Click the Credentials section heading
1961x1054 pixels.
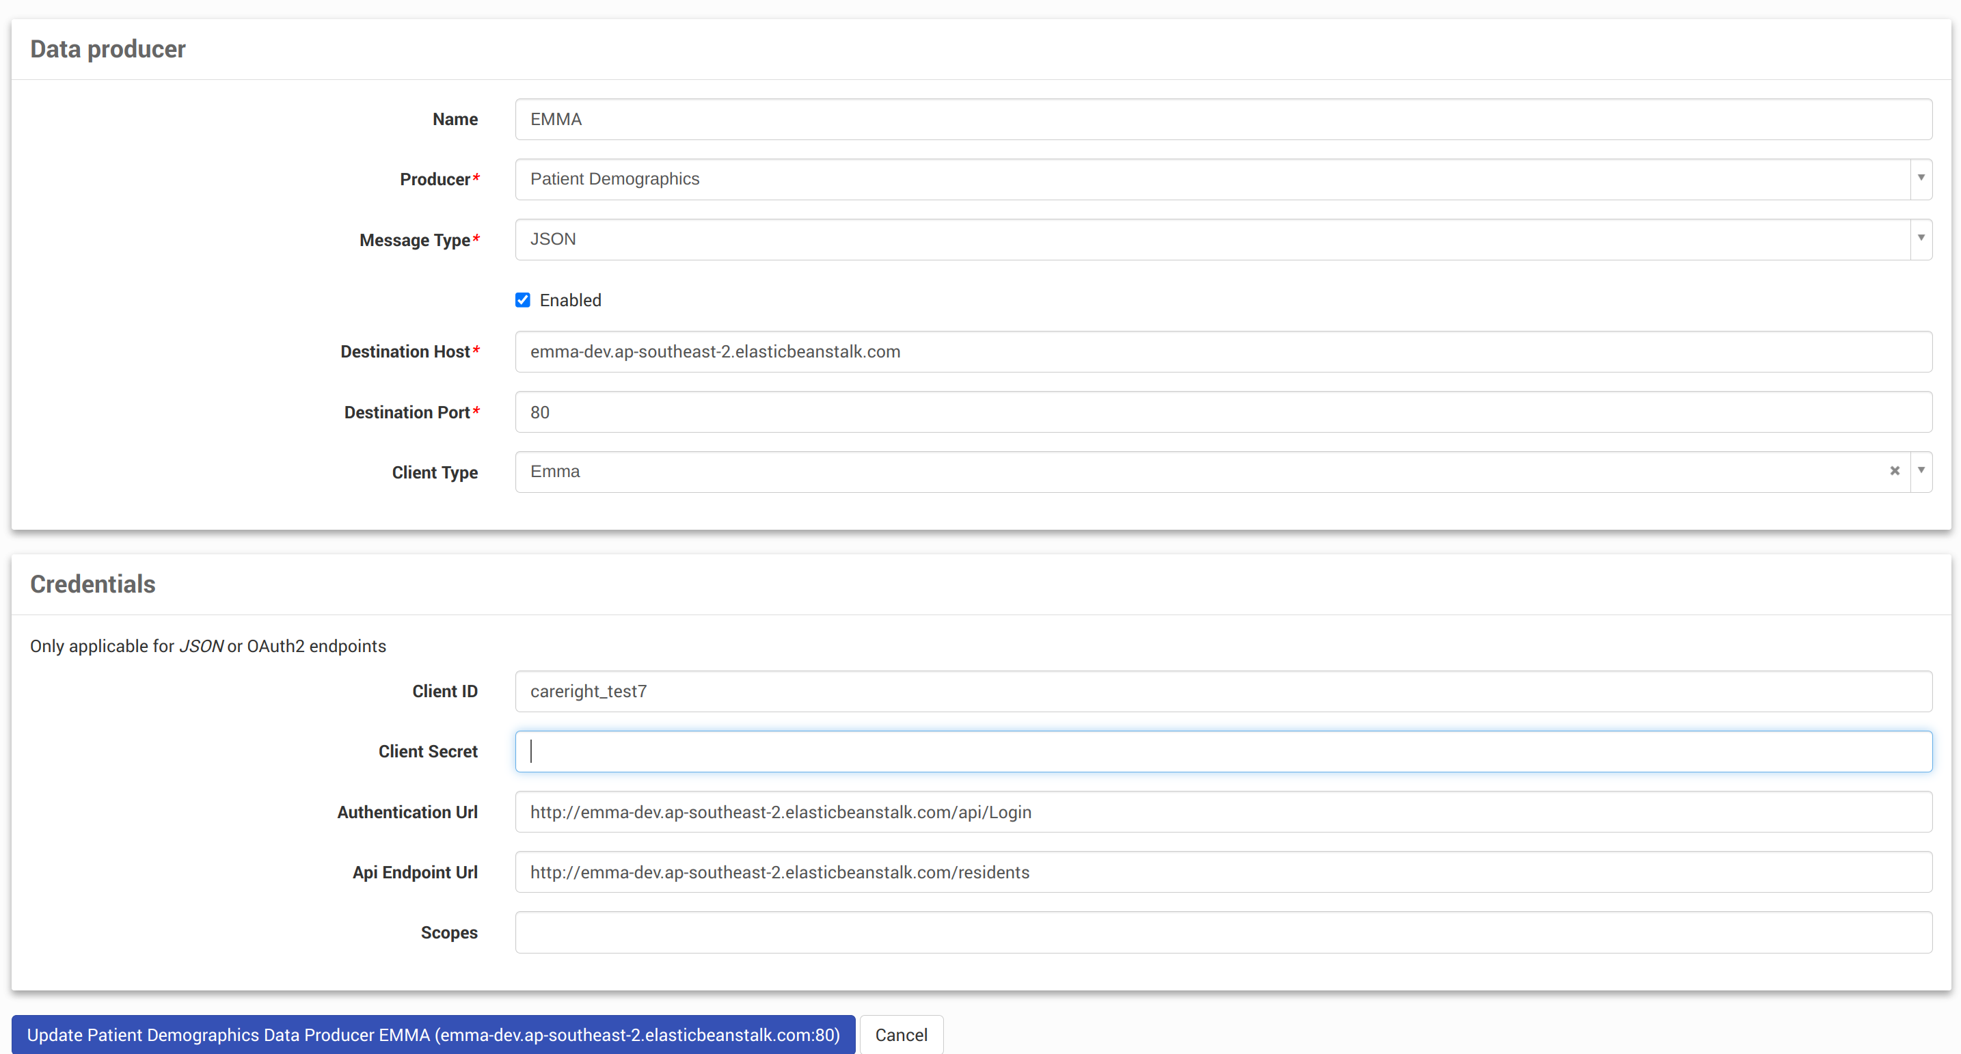(x=93, y=584)
